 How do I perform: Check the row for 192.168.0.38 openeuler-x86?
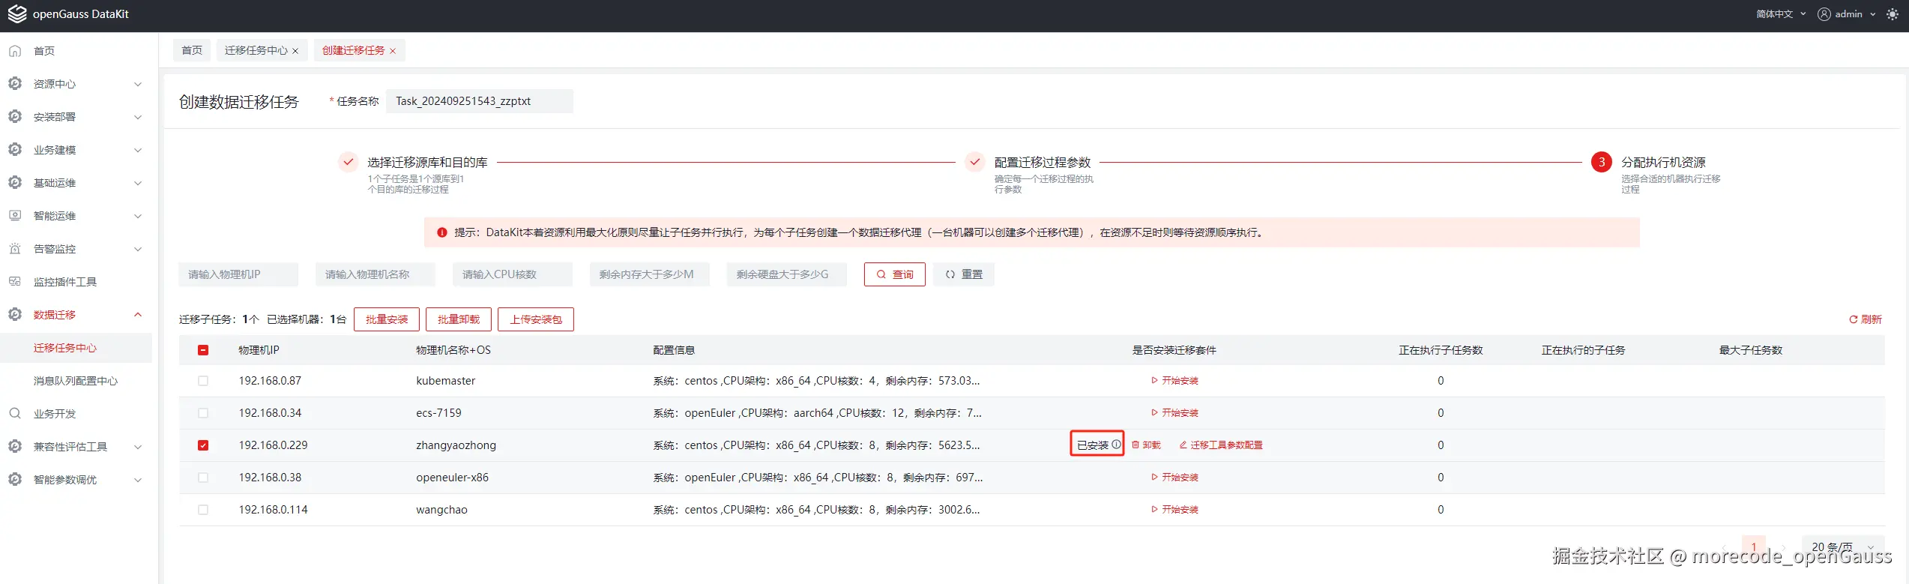(x=203, y=478)
